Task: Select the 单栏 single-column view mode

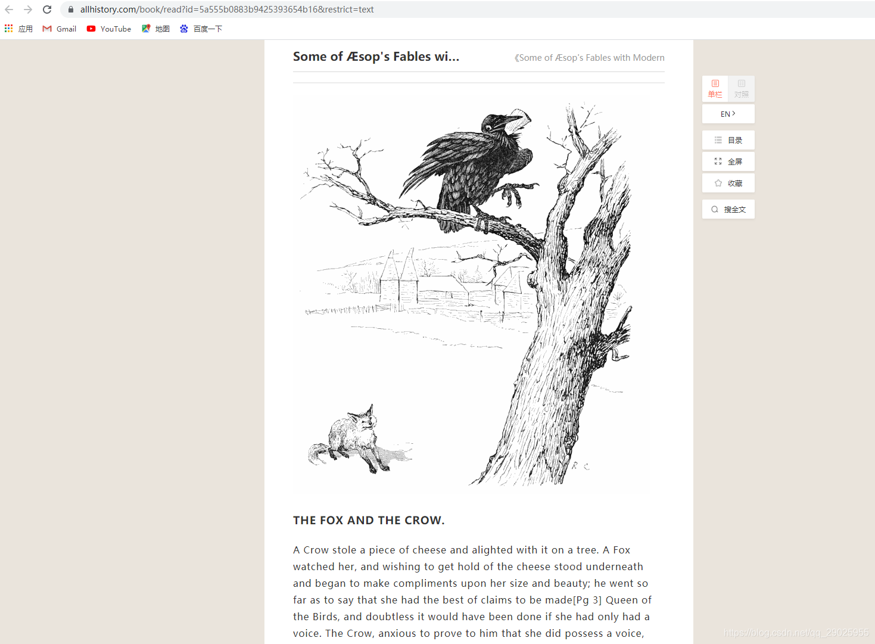Action: [715, 88]
